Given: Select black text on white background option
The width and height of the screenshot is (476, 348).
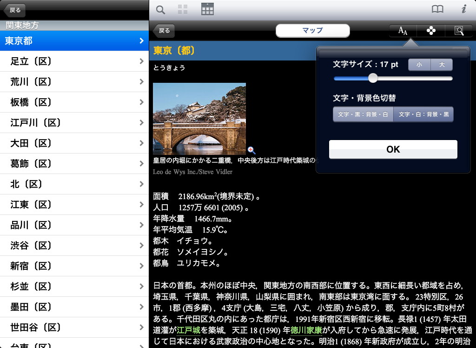Looking at the screenshot, I should pyautogui.click(x=363, y=114).
